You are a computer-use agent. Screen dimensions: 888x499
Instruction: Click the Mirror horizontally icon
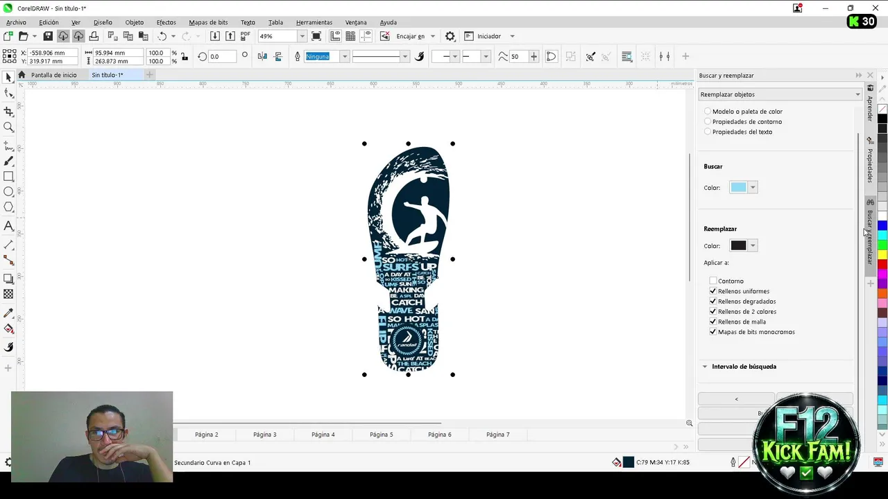[262, 56]
